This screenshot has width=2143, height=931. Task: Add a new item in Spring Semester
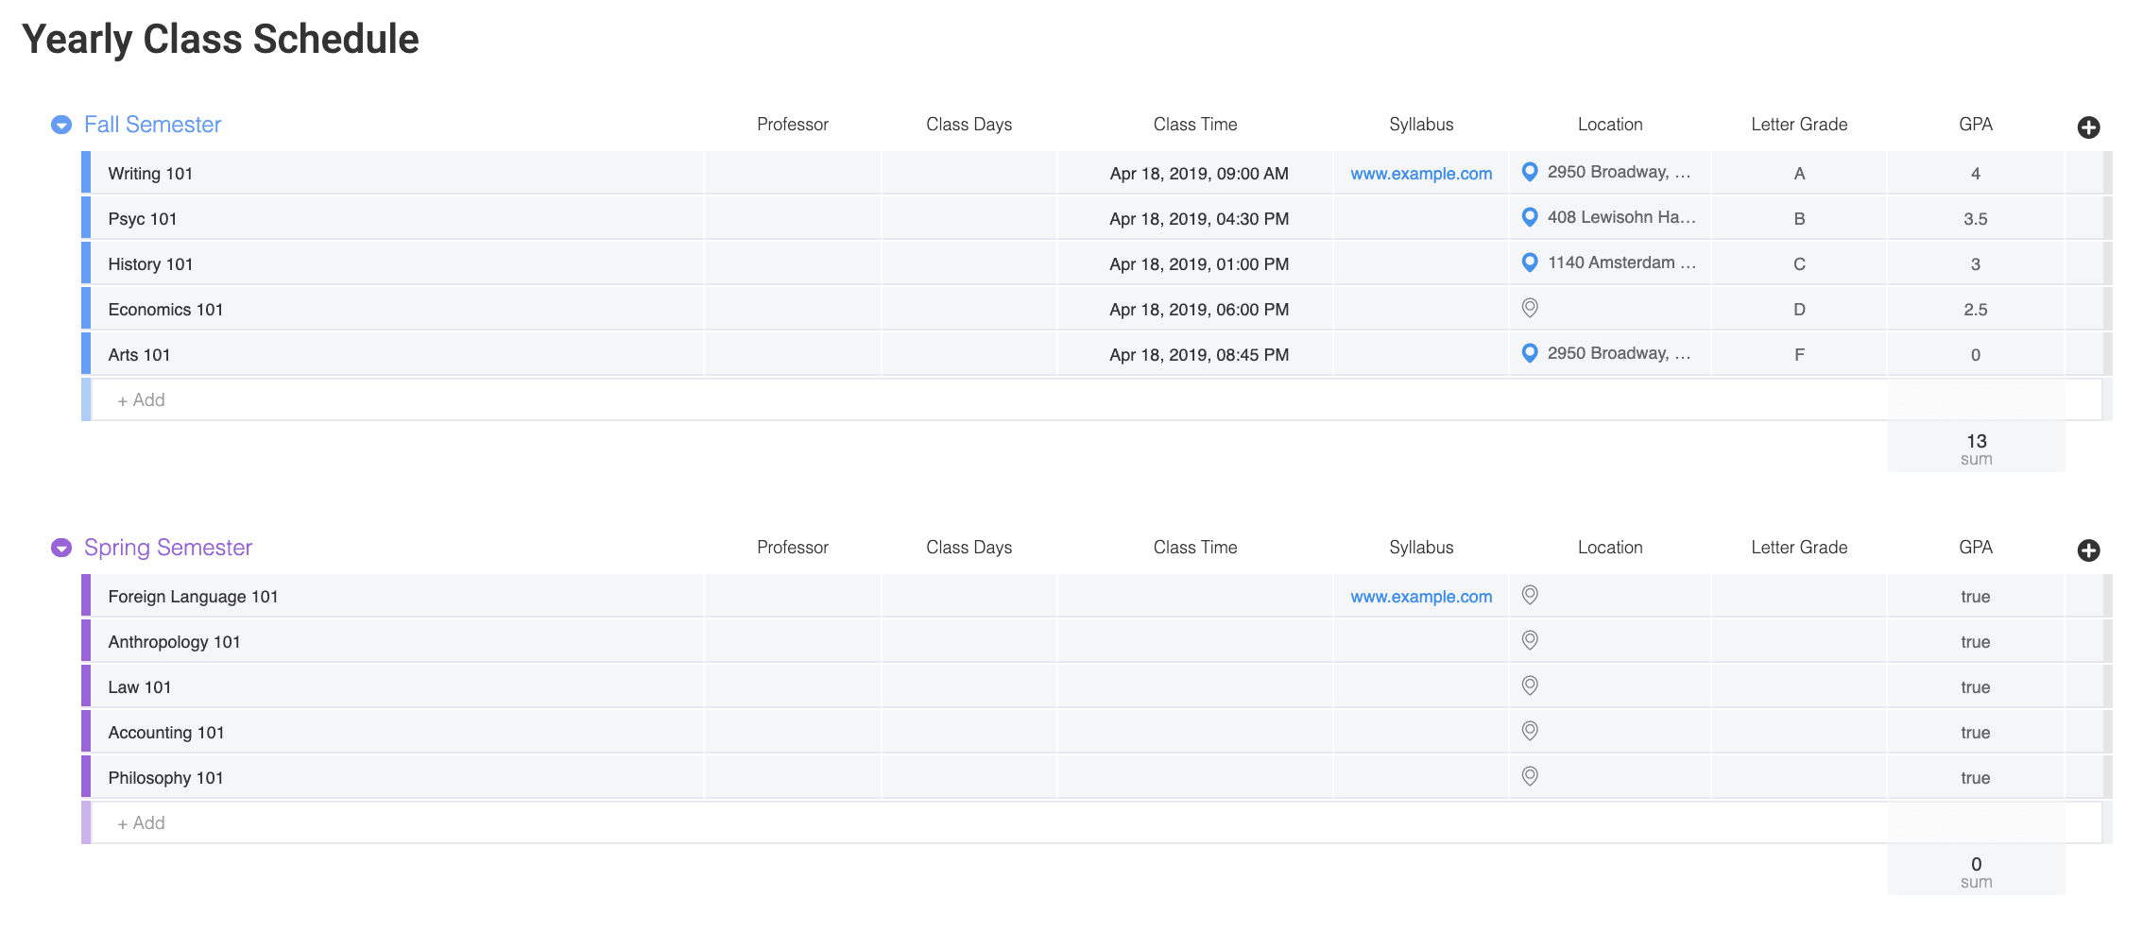click(x=1096, y=823)
